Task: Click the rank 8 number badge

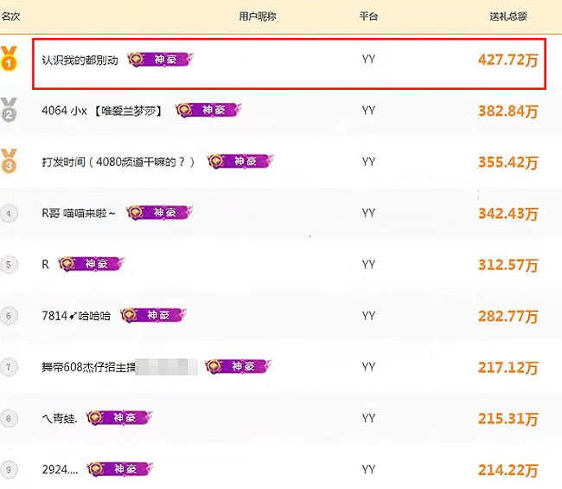Action: [x=9, y=418]
